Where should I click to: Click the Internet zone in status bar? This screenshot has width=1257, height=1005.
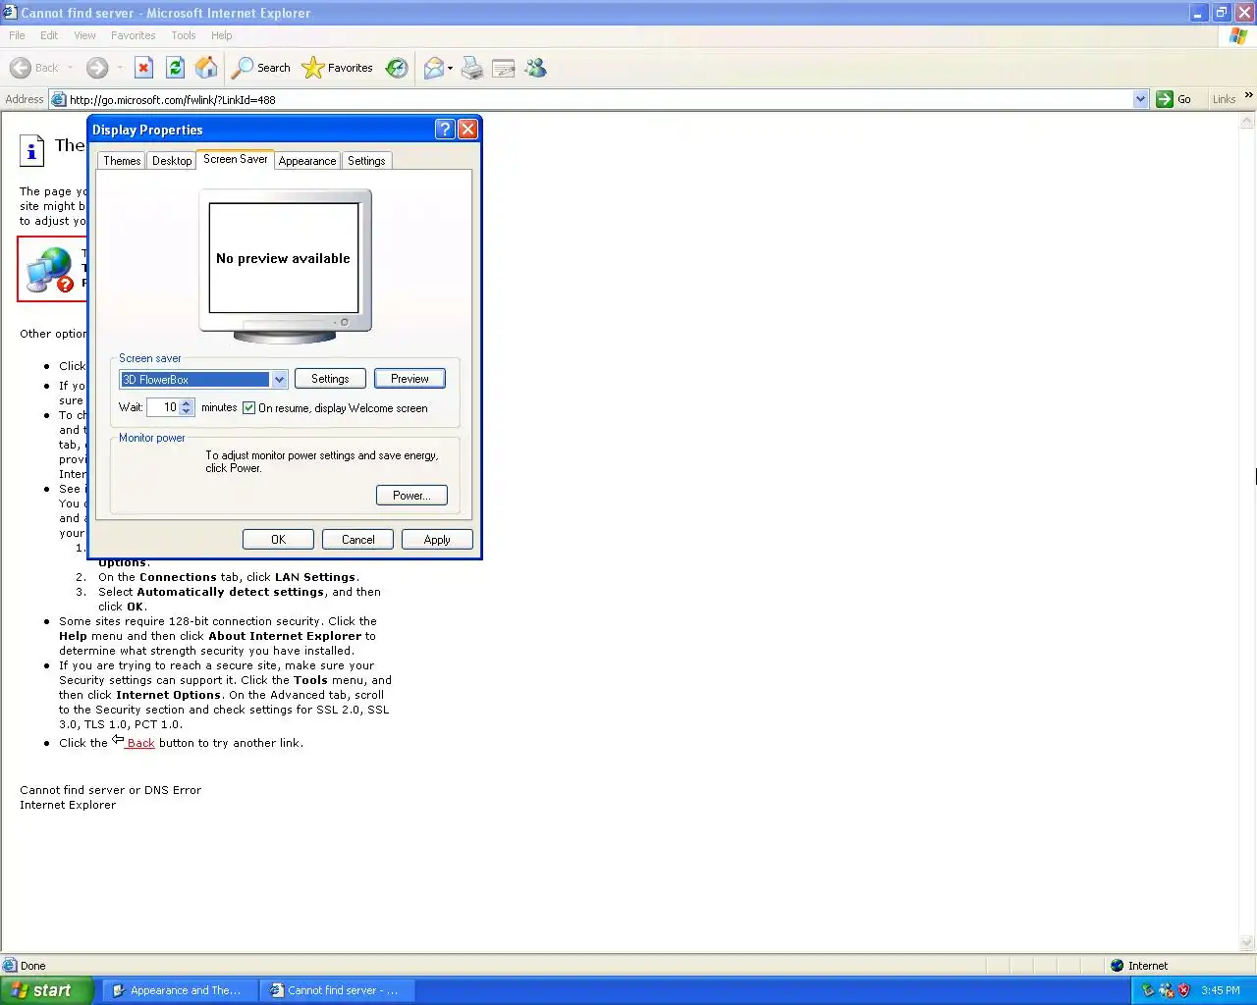[x=1139, y=966]
